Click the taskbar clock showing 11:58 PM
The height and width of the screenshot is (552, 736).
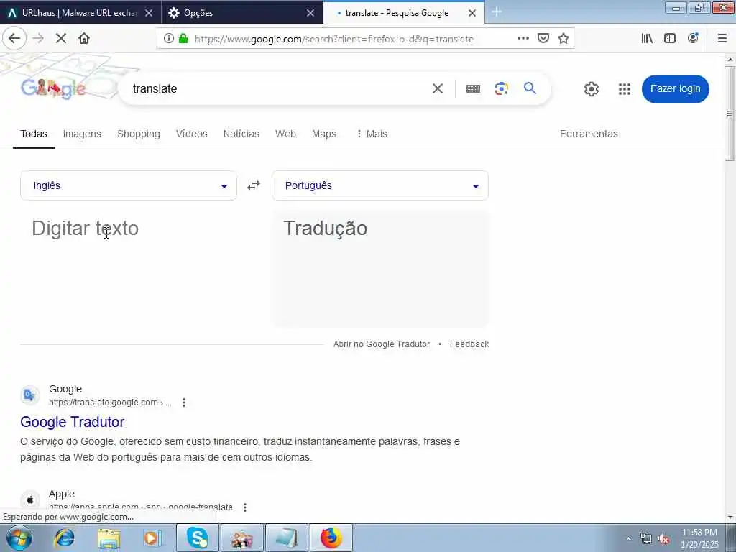pyautogui.click(x=699, y=538)
